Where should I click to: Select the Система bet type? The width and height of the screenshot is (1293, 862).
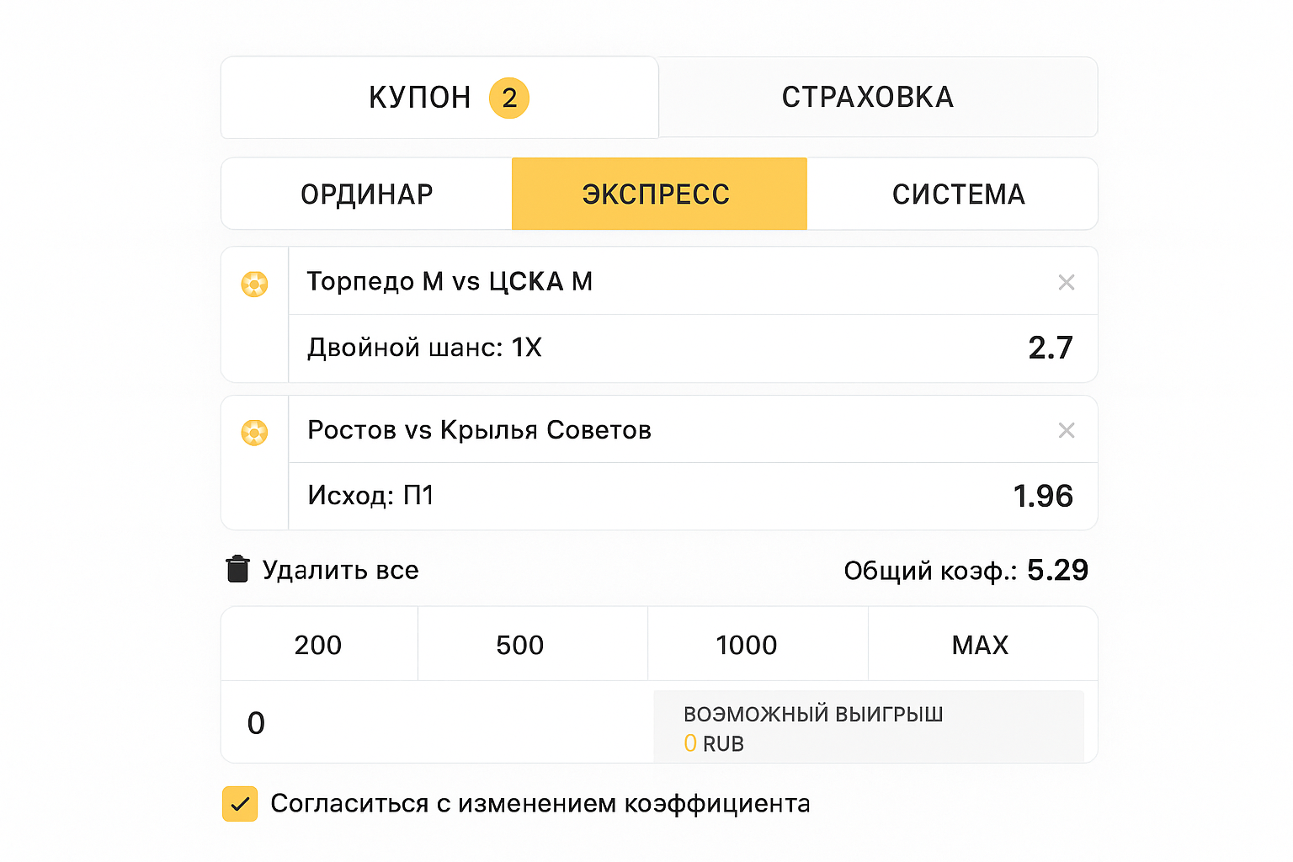[x=958, y=194]
